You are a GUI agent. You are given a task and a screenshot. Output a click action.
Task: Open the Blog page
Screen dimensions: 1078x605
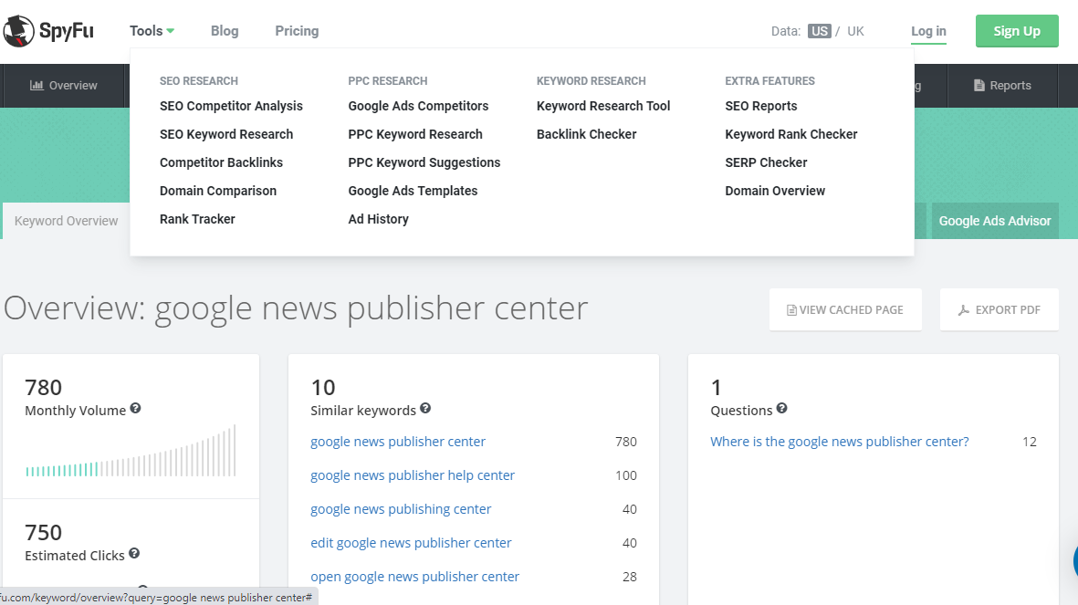225,31
